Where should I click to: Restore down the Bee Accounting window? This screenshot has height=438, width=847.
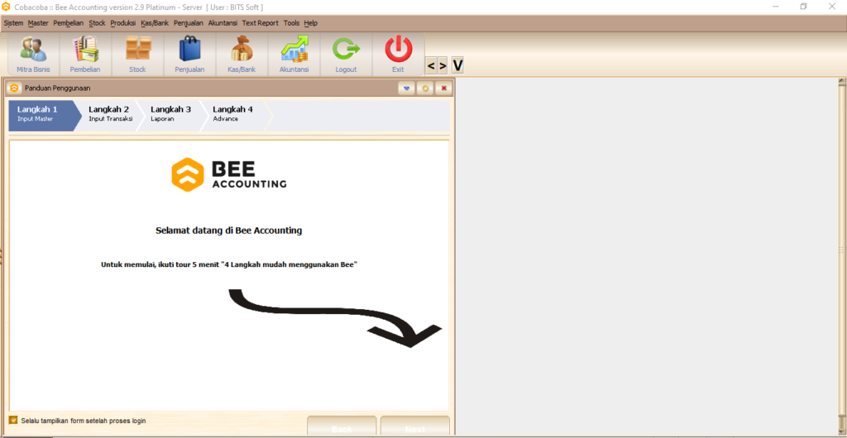[804, 7]
